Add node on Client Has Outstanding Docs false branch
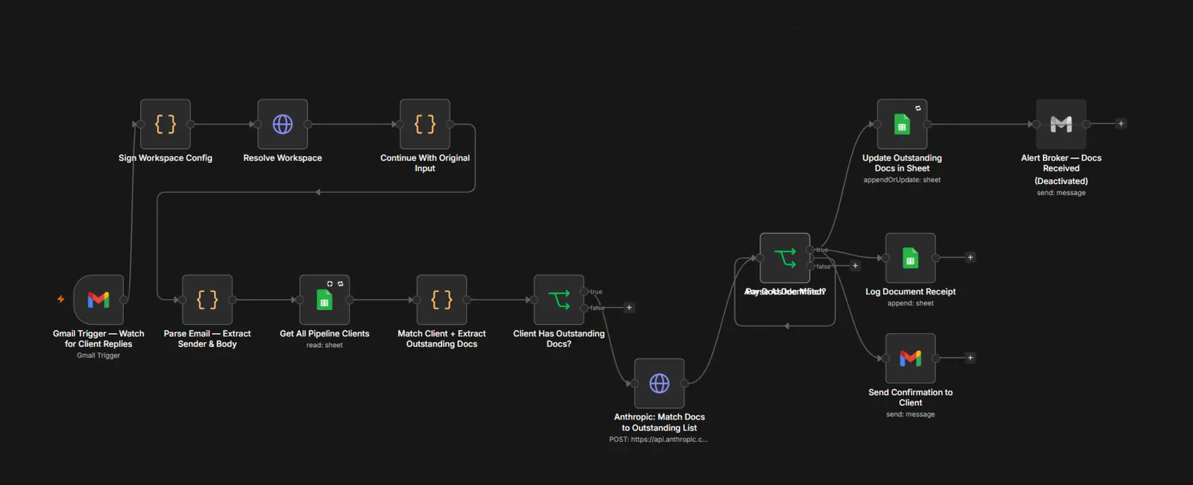This screenshot has height=485, width=1193. 629,308
